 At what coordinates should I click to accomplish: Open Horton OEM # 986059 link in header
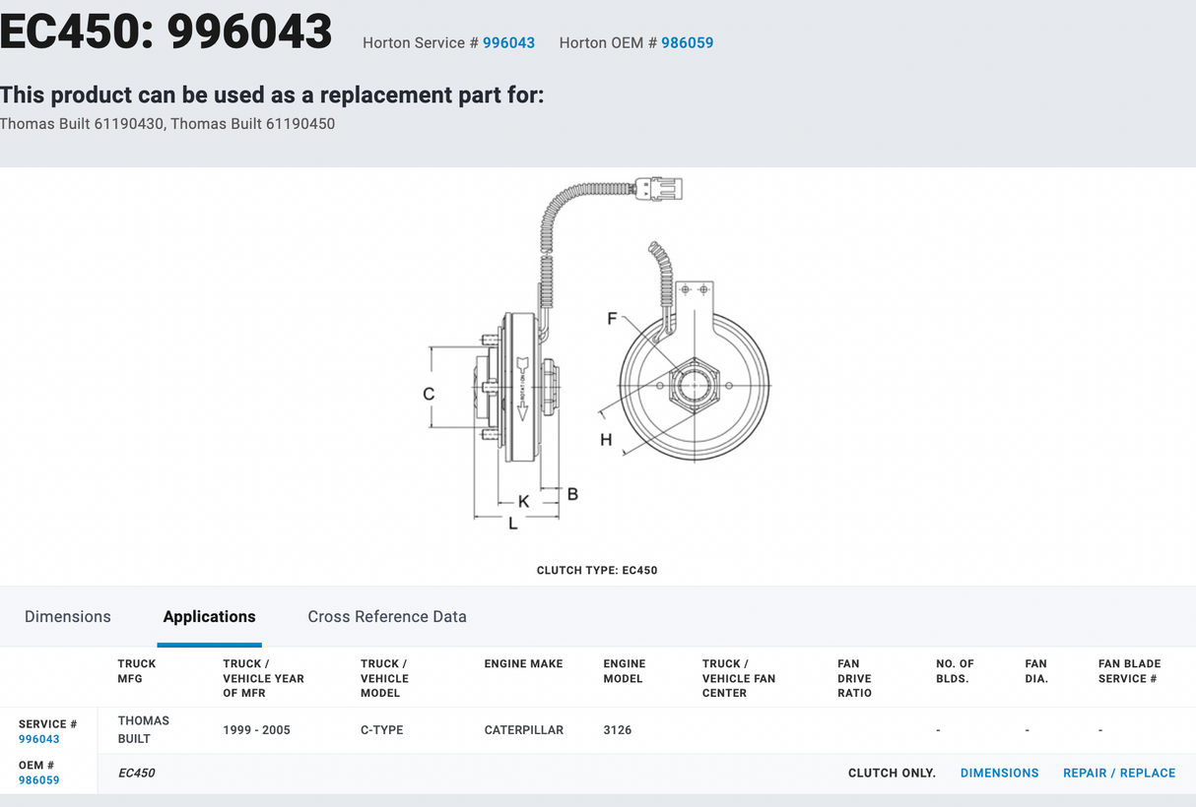click(687, 43)
